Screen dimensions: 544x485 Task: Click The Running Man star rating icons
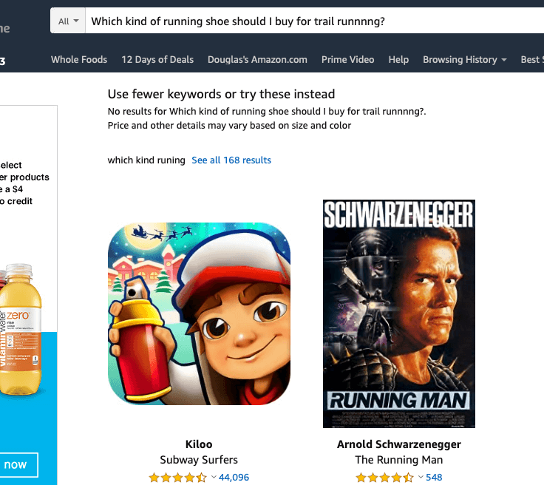coord(384,478)
